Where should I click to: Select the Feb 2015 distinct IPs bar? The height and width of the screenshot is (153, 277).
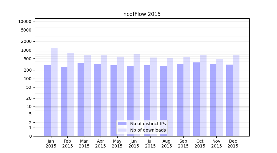tap(64, 101)
